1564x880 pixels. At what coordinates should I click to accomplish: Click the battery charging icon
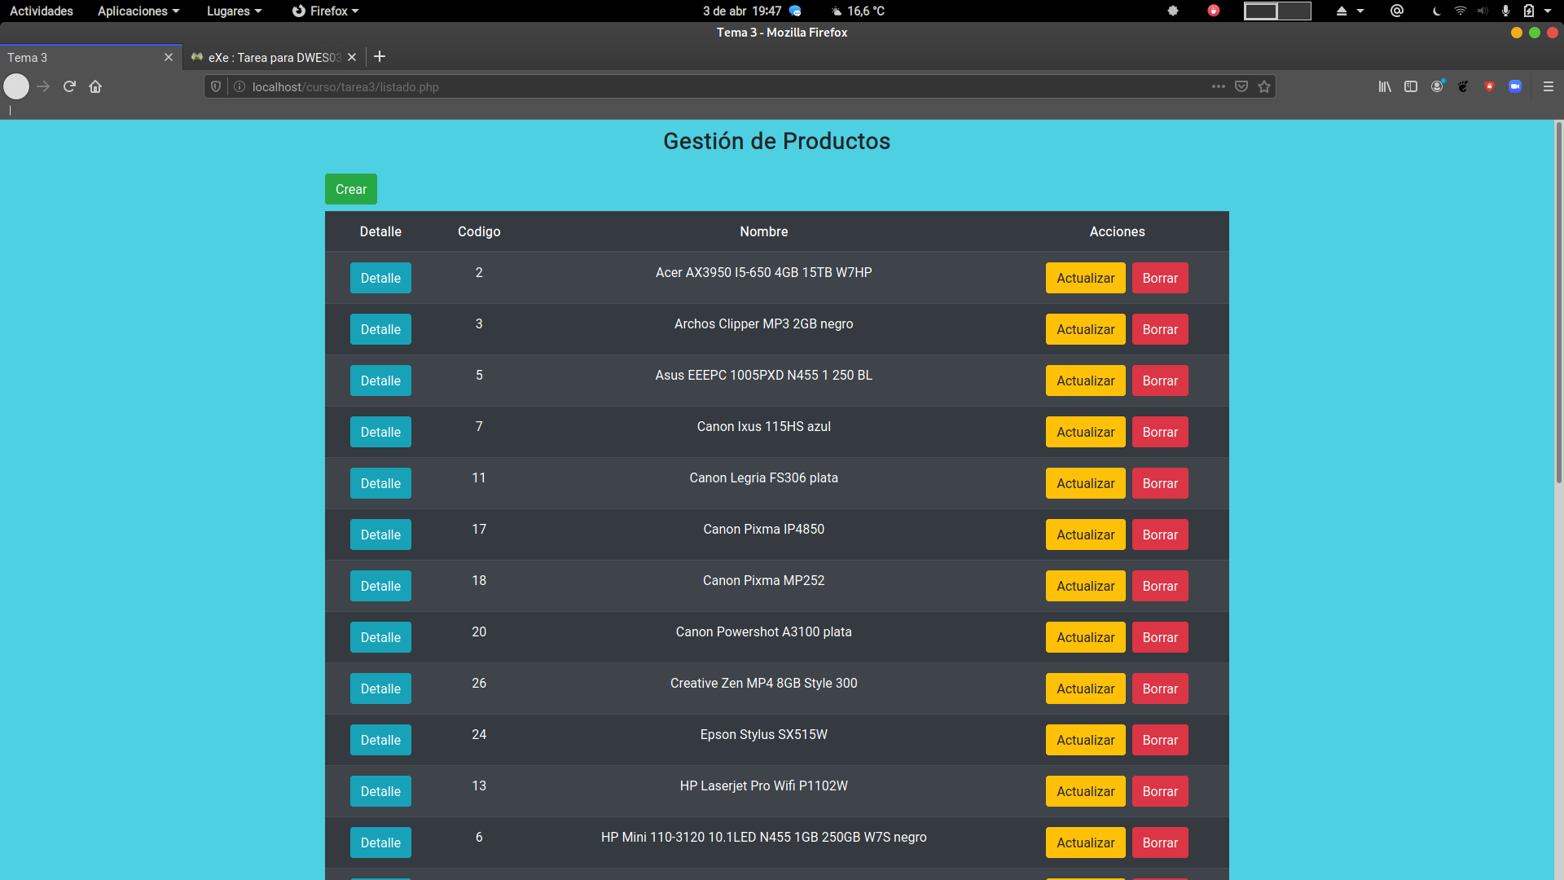coord(1529,11)
